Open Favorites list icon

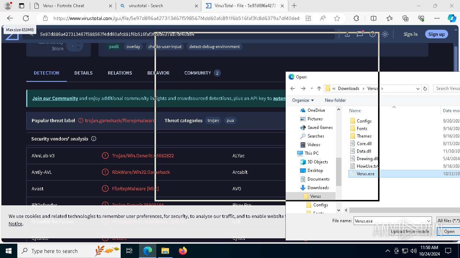[x=390, y=18]
